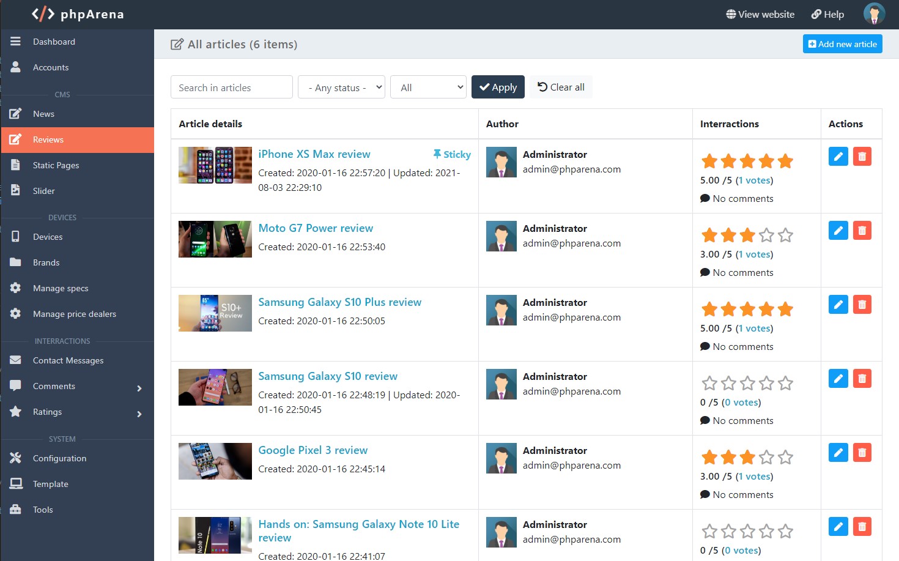Open the 'All' category dropdown

pyautogui.click(x=428, y=87)
